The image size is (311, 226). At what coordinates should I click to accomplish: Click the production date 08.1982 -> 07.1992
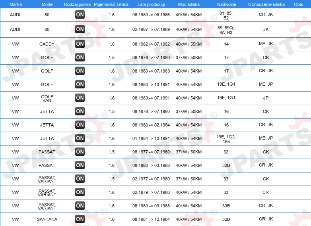coord(151,44)
